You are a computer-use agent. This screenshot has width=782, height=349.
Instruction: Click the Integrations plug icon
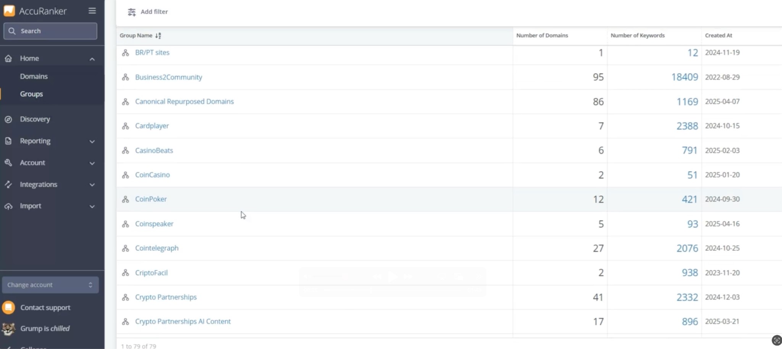tap(8, 184)
